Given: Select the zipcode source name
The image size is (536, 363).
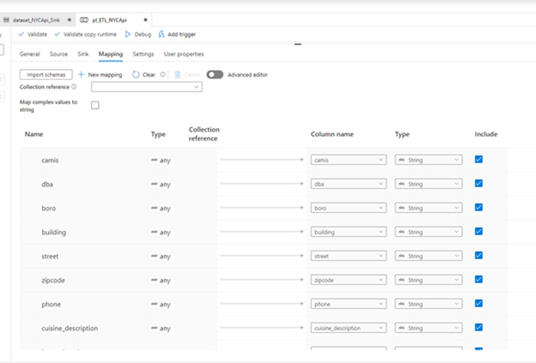Looking at the screenshot, I should coord(53,280).
